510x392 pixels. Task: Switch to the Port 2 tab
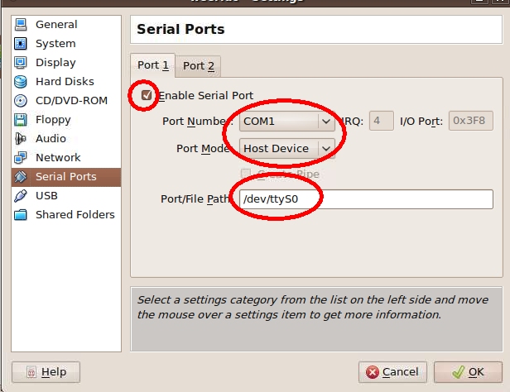pyautogui.click(x=199, y=66)
